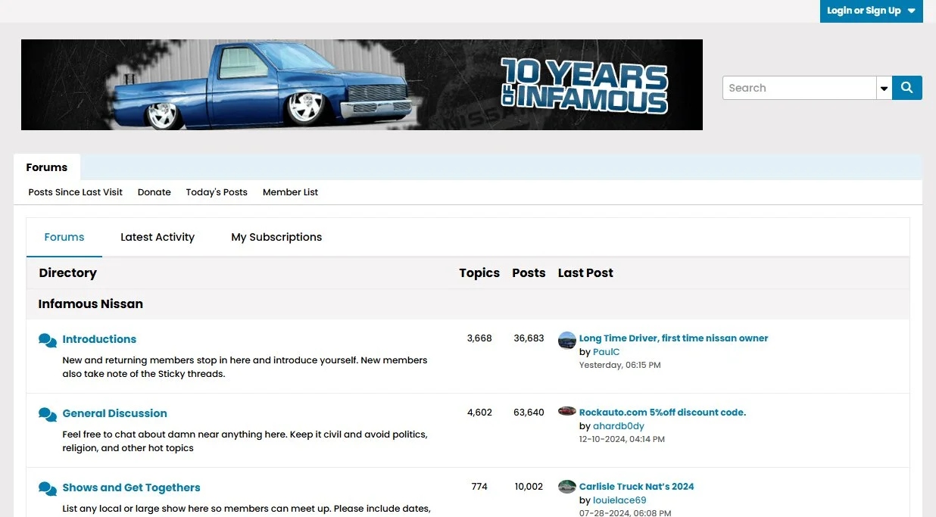Open the My Subscriptions tab

276,237
